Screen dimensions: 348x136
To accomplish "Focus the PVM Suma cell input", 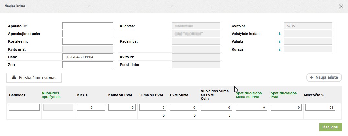I will (184, 108).
